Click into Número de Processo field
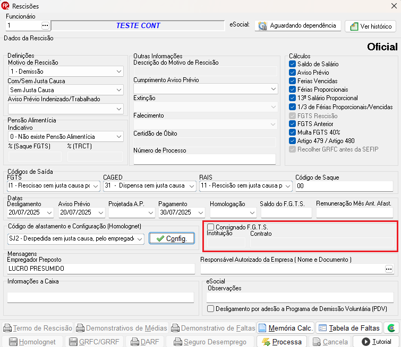This screenshot has height=347, width=401. tap(204, 159)
